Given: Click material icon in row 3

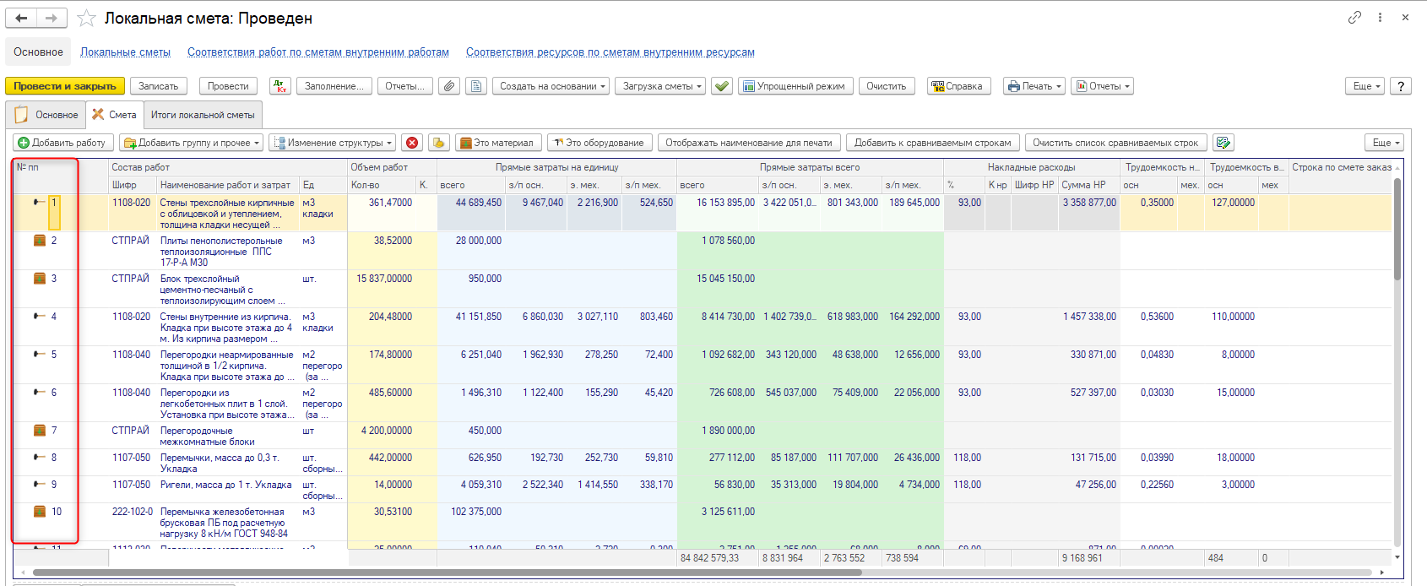Looking at the screenshot, I should (39, 279).
